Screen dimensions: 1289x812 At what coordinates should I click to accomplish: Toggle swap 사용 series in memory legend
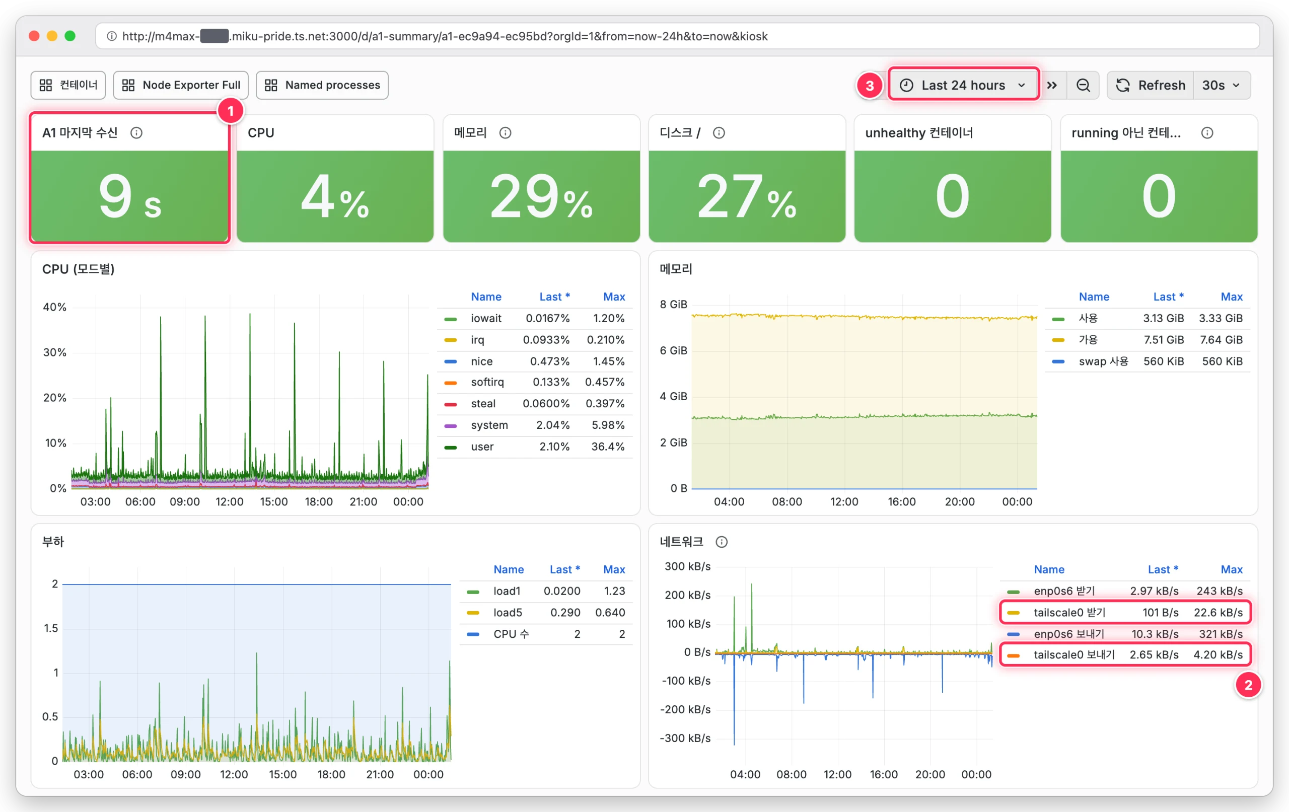click(x=1103, y=361)
